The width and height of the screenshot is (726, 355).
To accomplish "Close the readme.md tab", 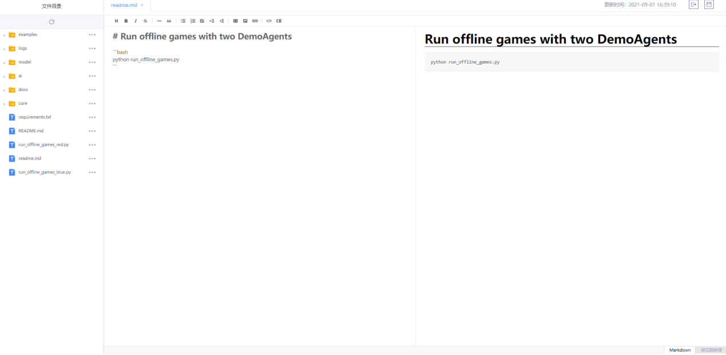I will click(x=142, y=5).
